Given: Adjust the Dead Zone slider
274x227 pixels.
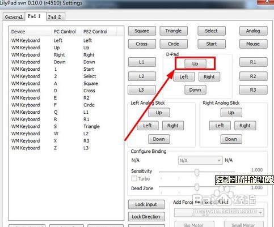Looking at the screenshot, I should coord(197,187).
